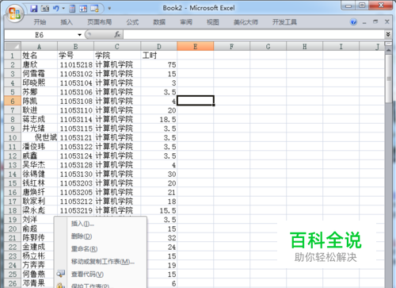The width and height of the screenshot is (396, 288).
Task: Choose 插入(I)... from context menu
Action: tap(101, 224)
